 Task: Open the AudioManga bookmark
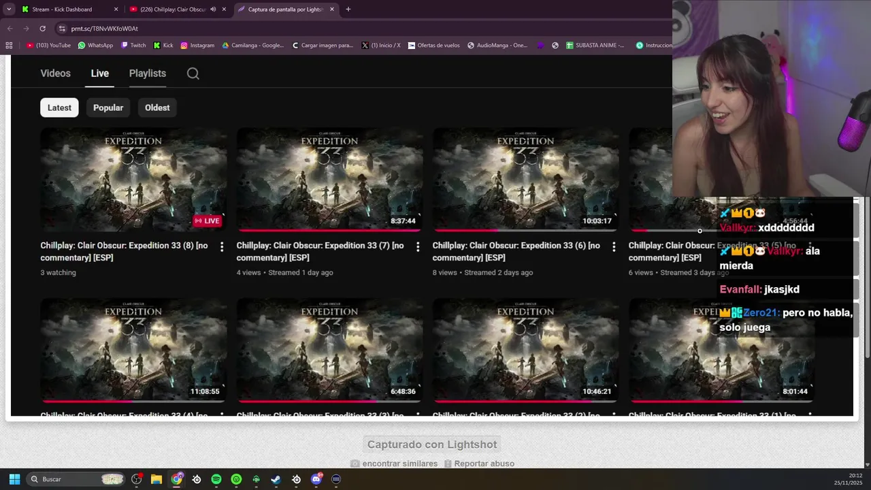tap(497, 46)
